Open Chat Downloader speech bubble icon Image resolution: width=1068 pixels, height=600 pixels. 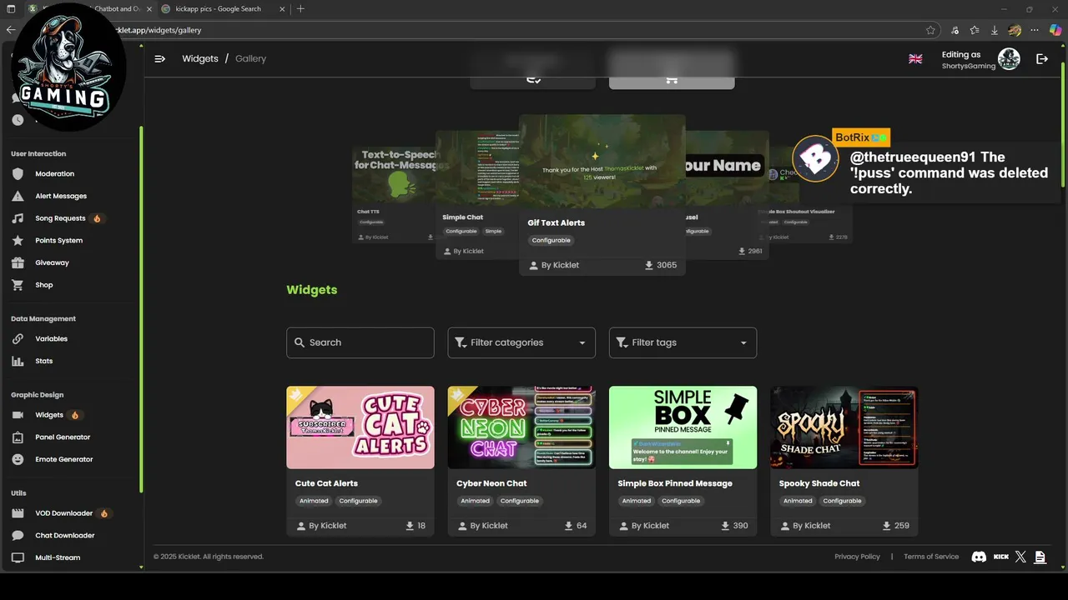point(18,536)
